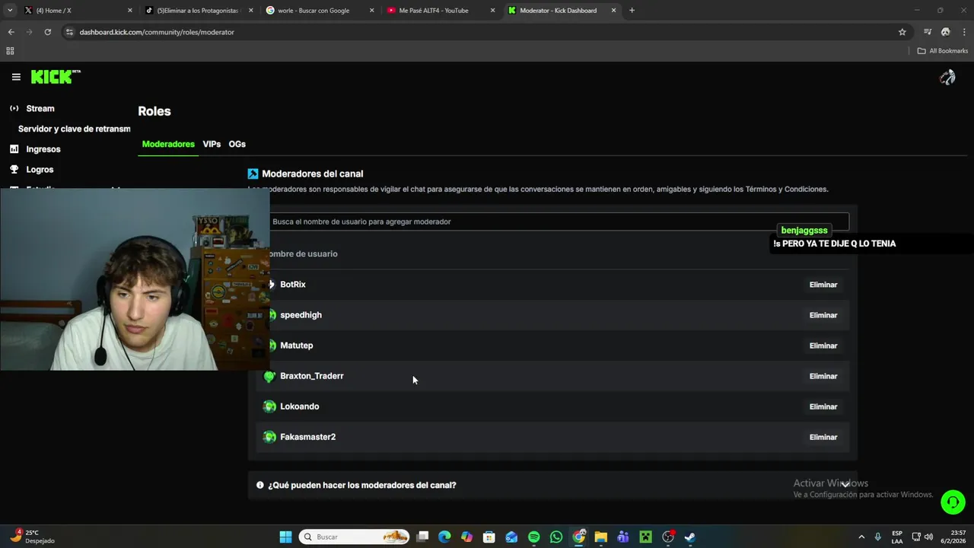974x548 pixels.
Task: Go back in browser history
Action: coord(11,32)
